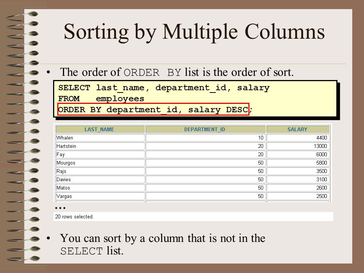Click the "FROM employees" code line
This screenshot has width=364, height=273.
point(101,99)
